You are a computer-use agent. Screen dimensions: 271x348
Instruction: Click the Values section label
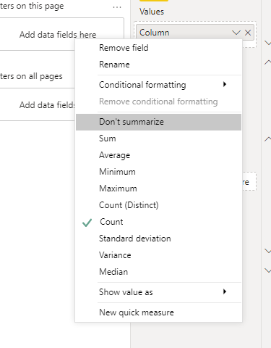pos(152,12)
